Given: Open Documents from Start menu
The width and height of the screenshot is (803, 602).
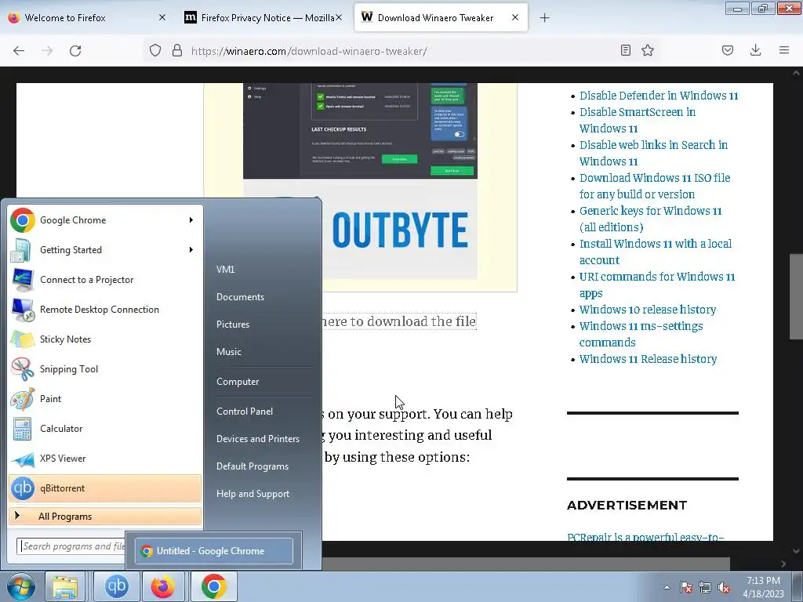Looking at the screenshot, I should click(x=240, y=297).
